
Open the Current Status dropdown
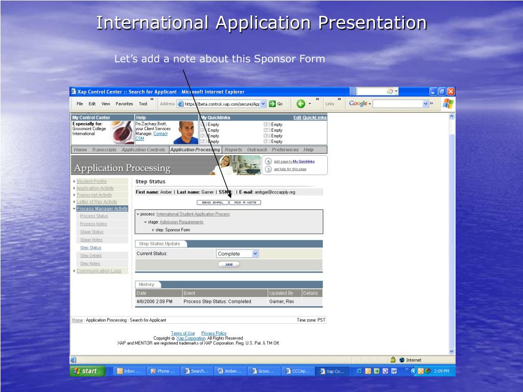pyautogui.click(x=255, y=254)
